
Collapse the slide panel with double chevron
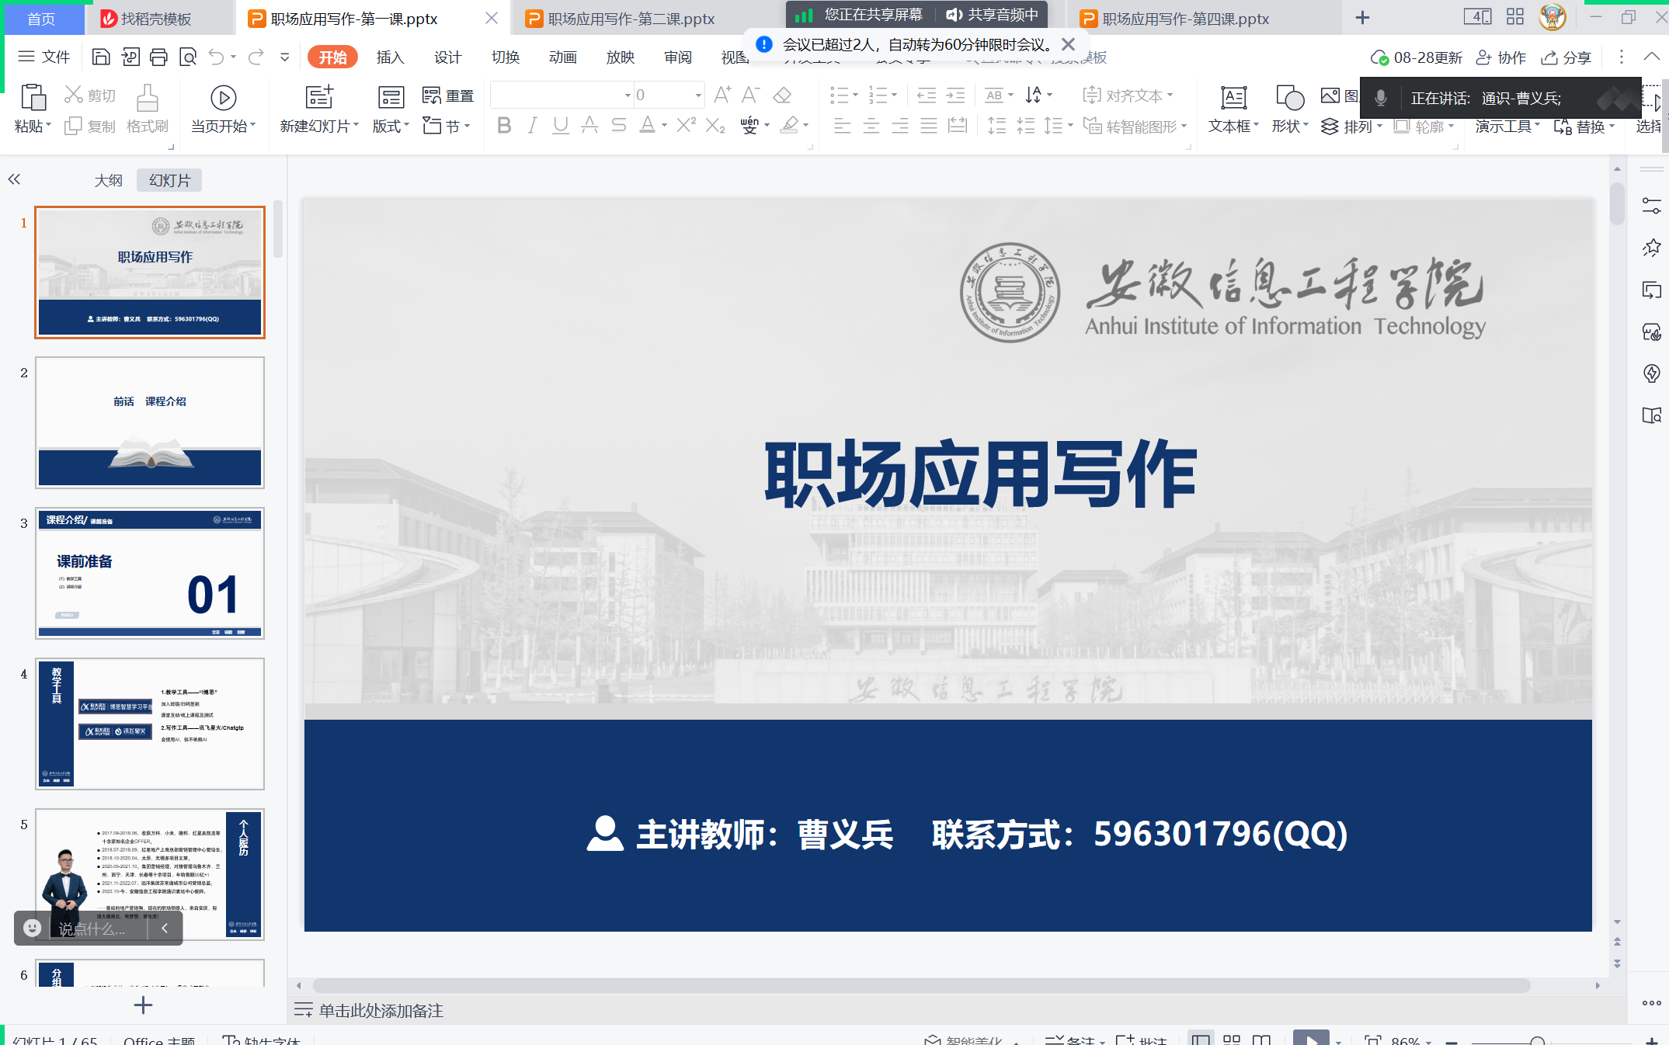coord(14,180)
